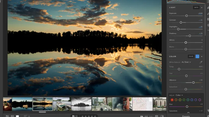Open the Presets panel
The width and height of the screenshot is (209, 117).
pyautogui.click(x=186, y=116)
